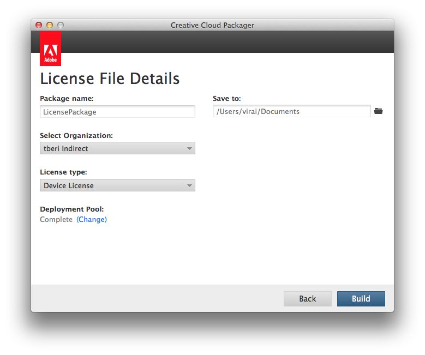The height and width of the screenshot is (355, 425).
Task: Start packaging with the Build button
Action: pos(361,299)
